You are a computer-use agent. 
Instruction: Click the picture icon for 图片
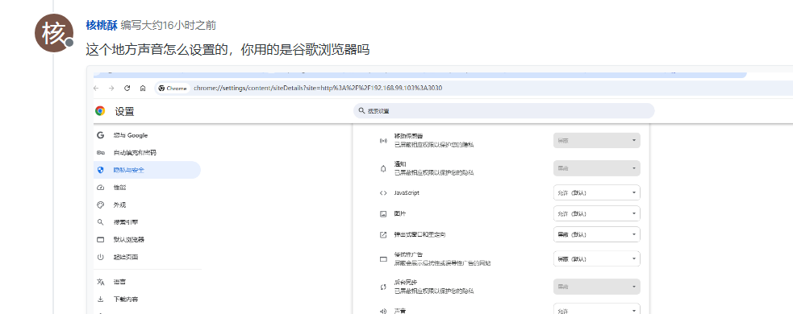click(x=383, y=214)
